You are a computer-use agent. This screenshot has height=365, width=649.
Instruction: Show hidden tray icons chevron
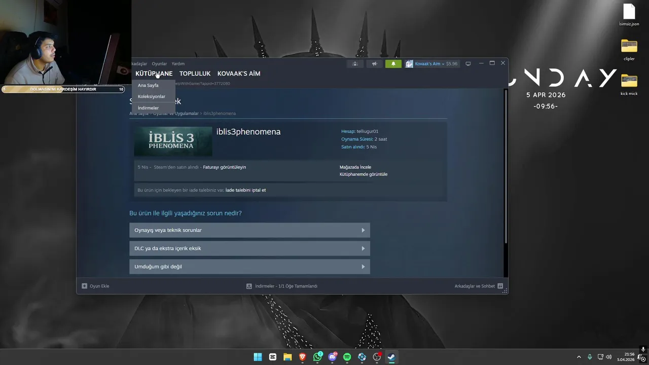pos(579,357)
